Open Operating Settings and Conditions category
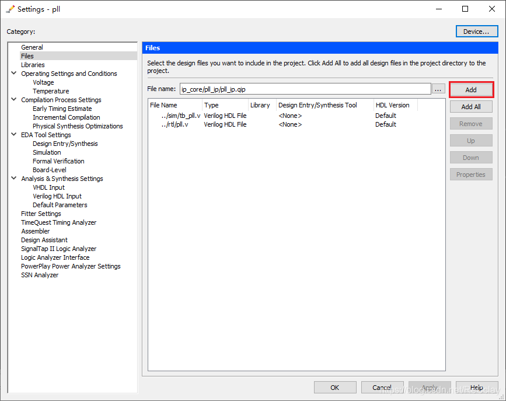 [69, 74]
